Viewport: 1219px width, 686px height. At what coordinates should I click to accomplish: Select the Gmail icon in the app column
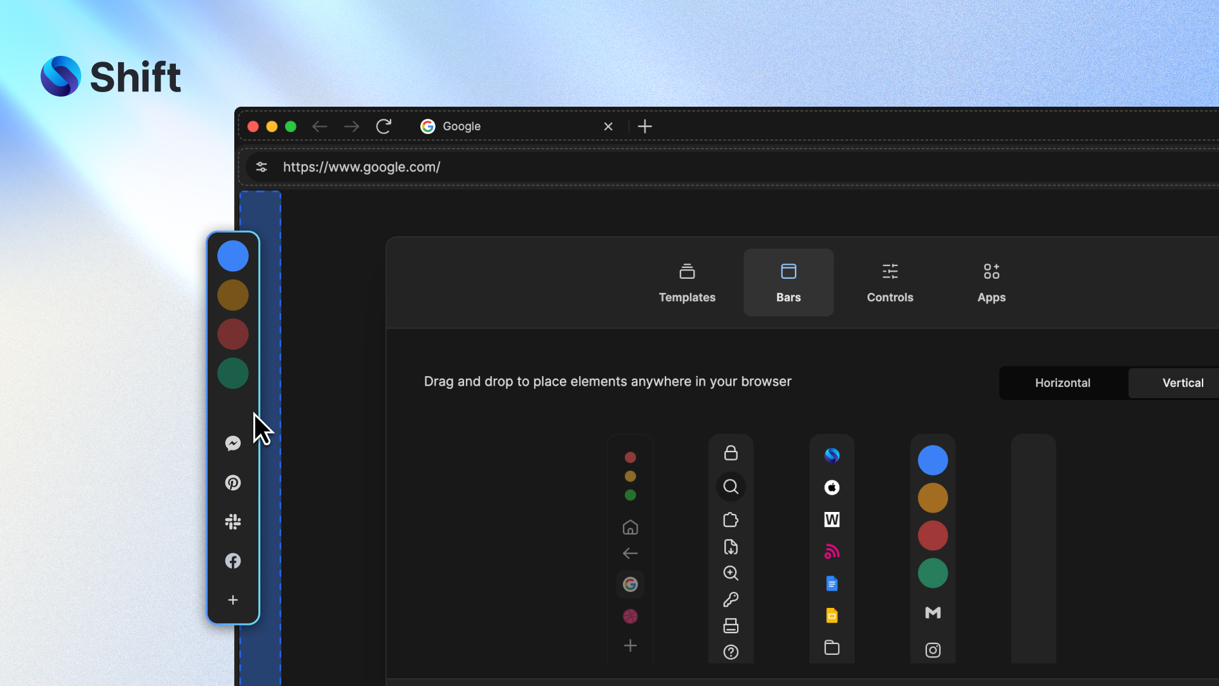coord(933,613)
